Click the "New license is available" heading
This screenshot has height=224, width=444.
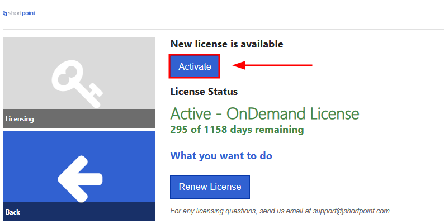tap(227, 44)
